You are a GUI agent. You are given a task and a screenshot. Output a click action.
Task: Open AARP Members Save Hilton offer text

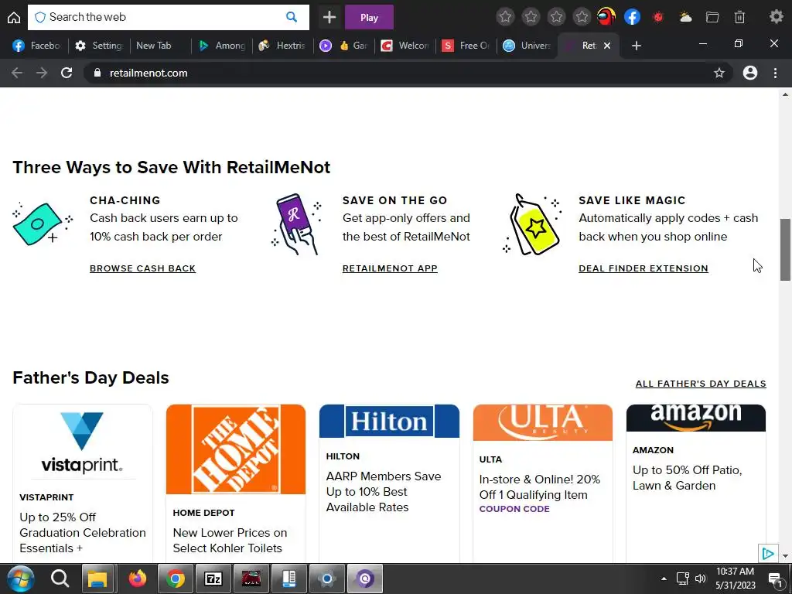pyautogui.click(x=384, y=492)
